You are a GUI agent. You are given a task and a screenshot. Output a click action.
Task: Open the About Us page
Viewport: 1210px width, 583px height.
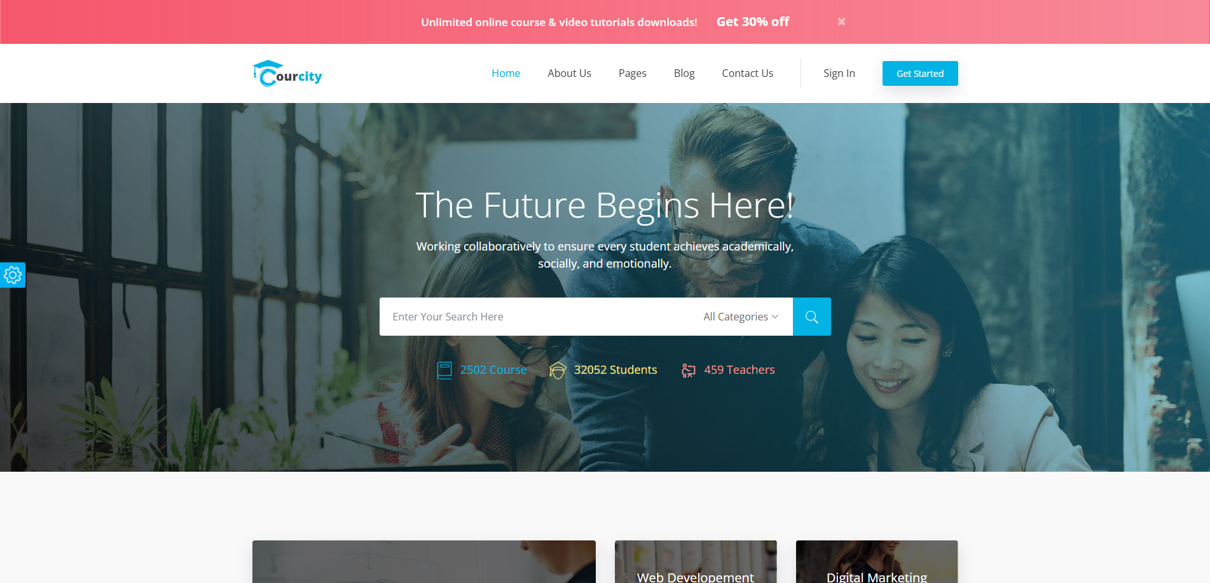click(x=569, y=73)
